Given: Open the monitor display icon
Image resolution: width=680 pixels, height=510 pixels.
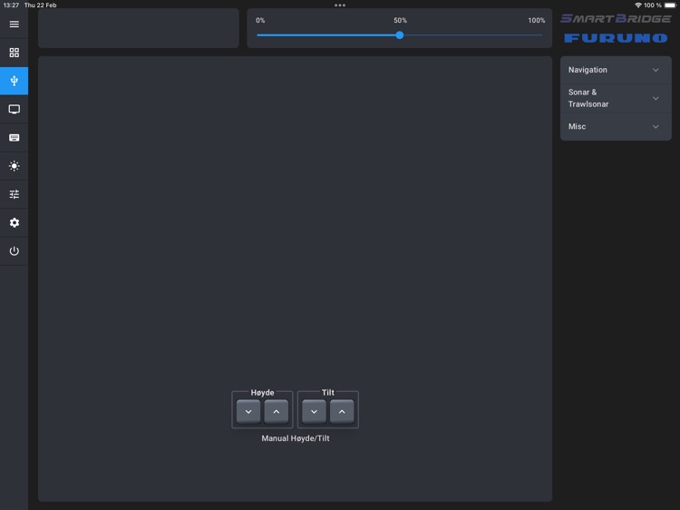Looking at the screenshot, I should (x=14, y=110).
